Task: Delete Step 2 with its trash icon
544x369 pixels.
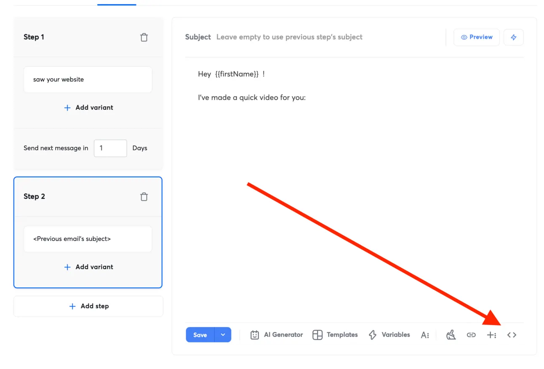Action: [x=144, y=197]
